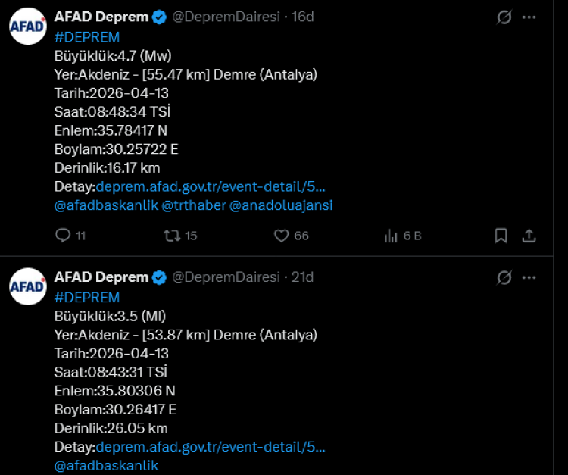Open Grok icon on the 16d post
568x475 pixels.
click(x=504, y=17)
